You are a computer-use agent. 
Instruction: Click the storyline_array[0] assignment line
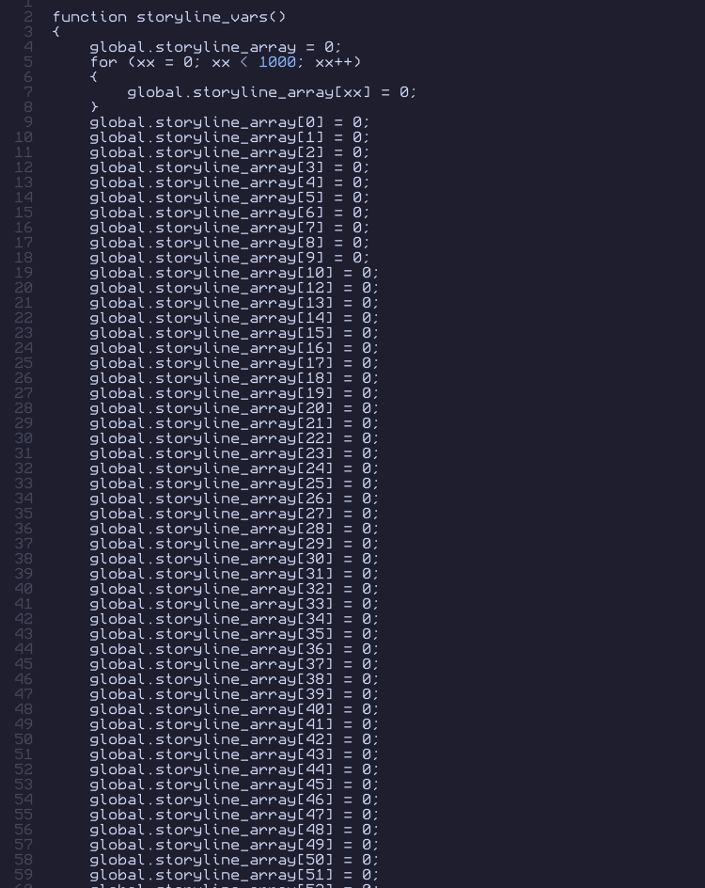[x=229, y=121]
